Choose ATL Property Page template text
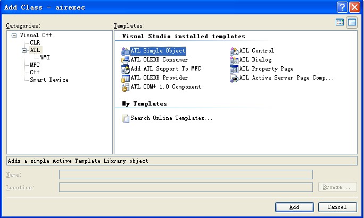 tap(266, 69)
